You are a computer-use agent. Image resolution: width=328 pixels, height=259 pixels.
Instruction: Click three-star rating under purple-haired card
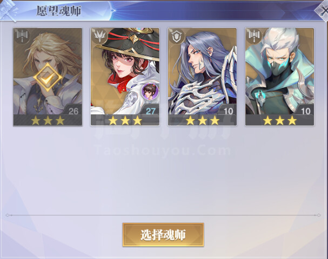(203, 120)
